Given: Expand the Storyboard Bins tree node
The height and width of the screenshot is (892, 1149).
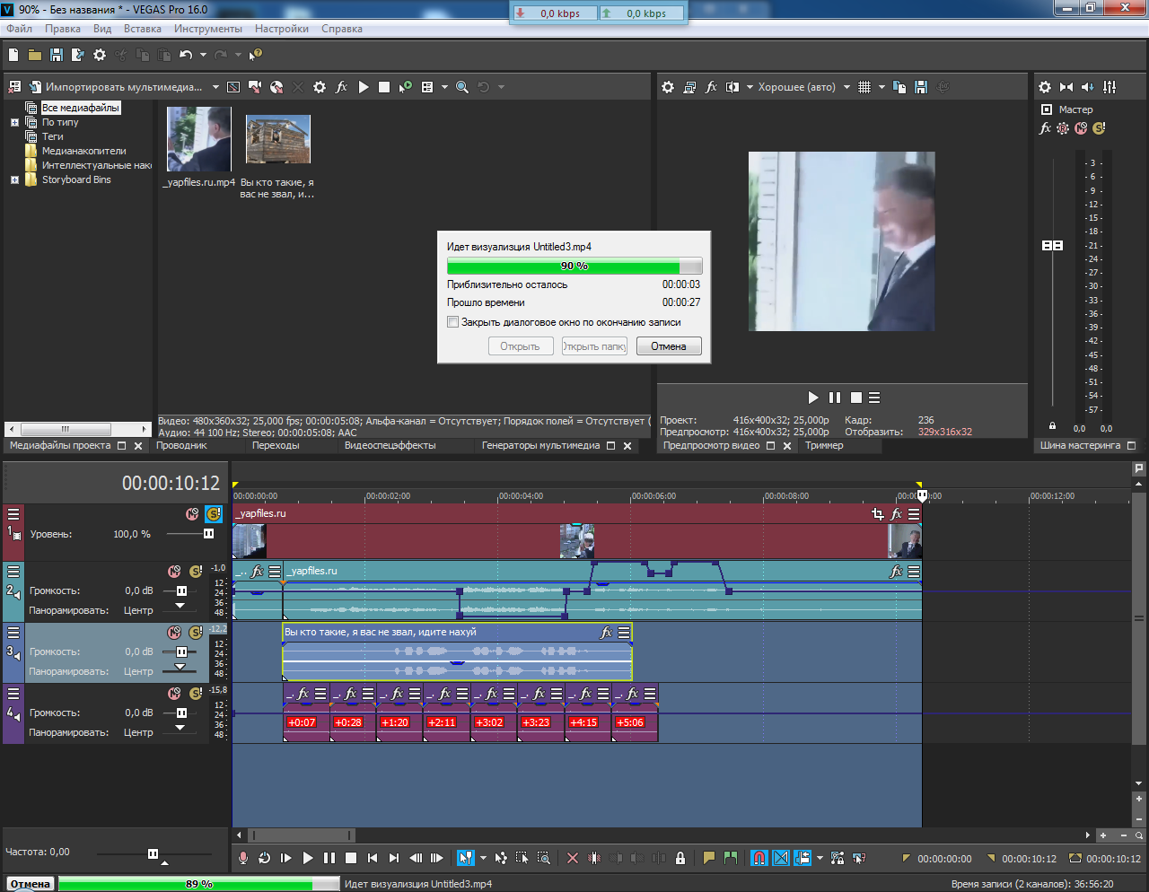Looking at the screenshot, I should click(x=14, y=179).
